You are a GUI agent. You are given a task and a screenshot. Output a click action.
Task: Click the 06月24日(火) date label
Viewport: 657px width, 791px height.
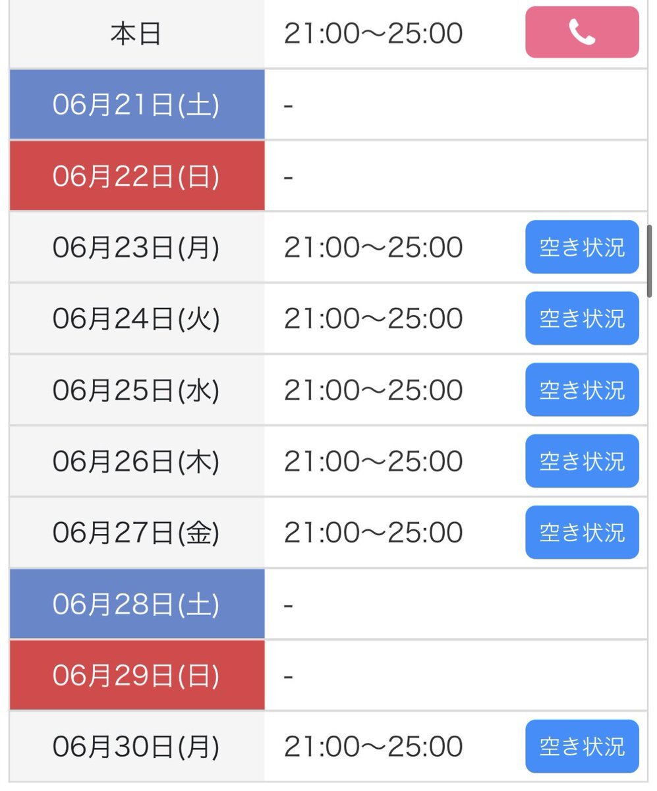(x=136, y=319)
